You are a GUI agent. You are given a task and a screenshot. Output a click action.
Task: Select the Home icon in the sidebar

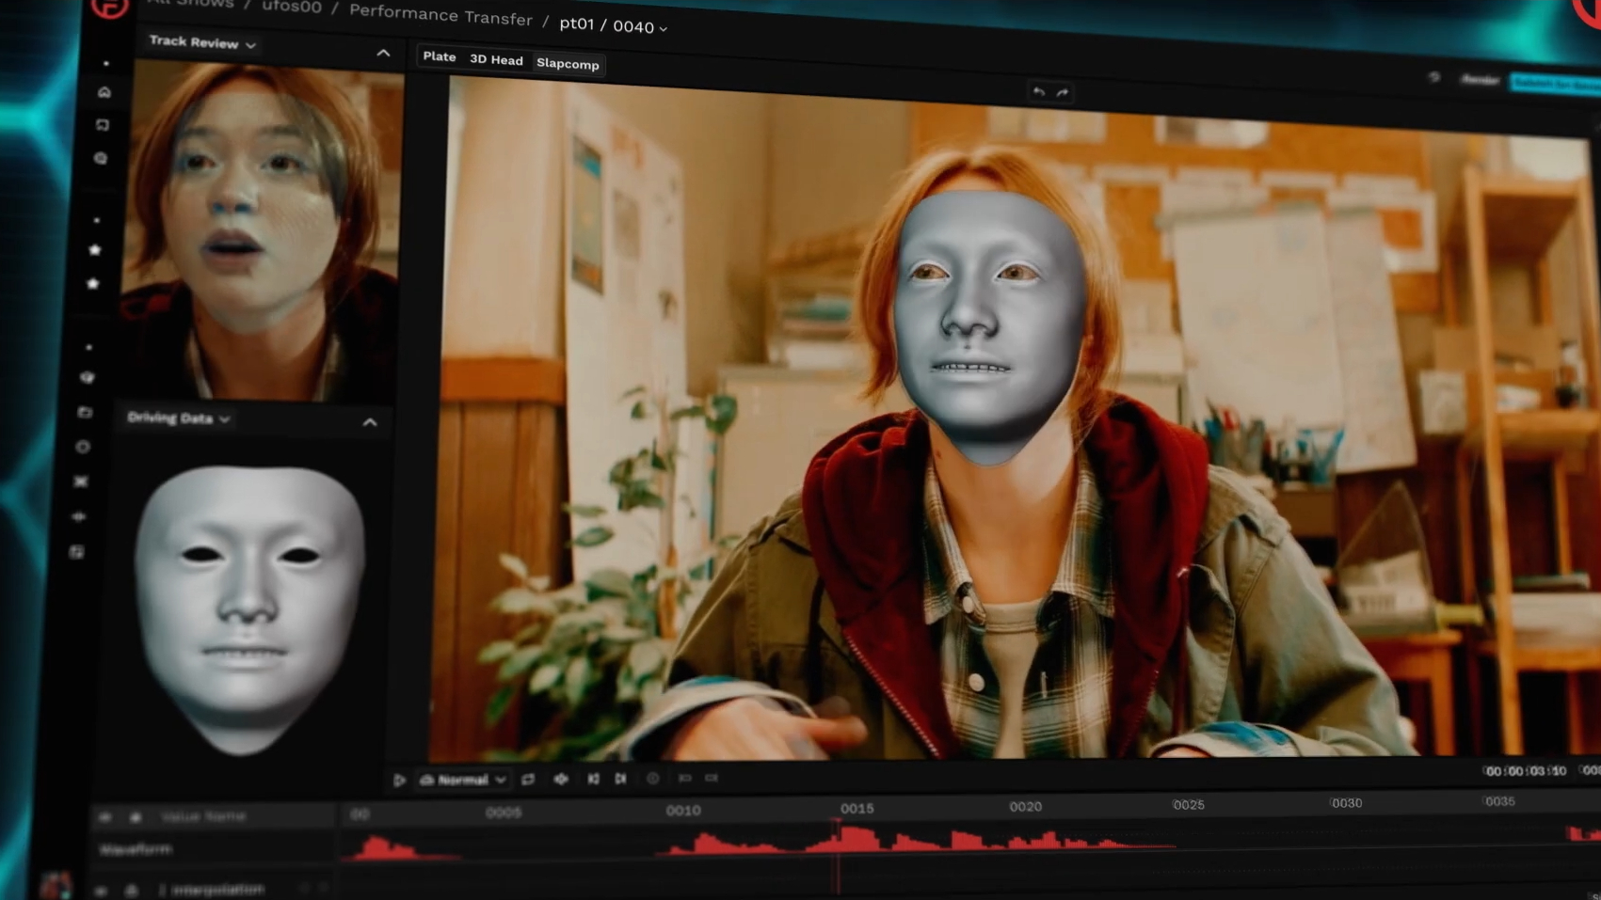[104, 91]
